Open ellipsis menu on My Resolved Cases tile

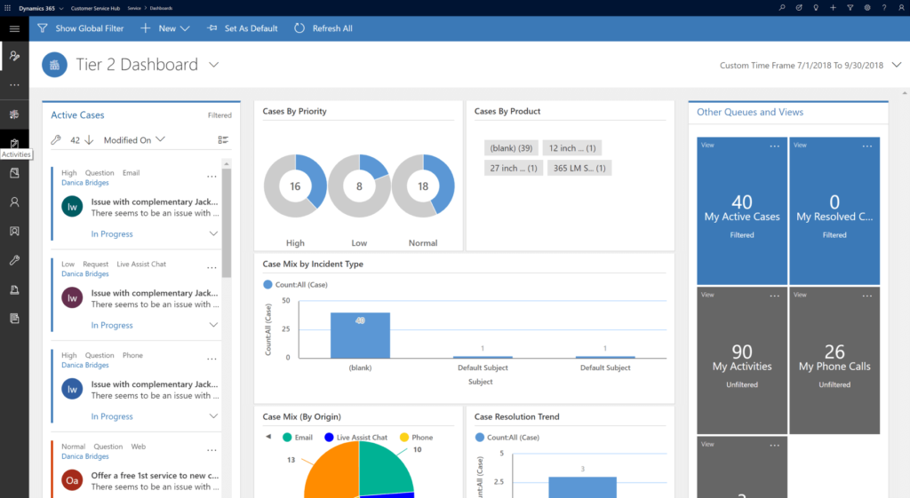[867, 146]
